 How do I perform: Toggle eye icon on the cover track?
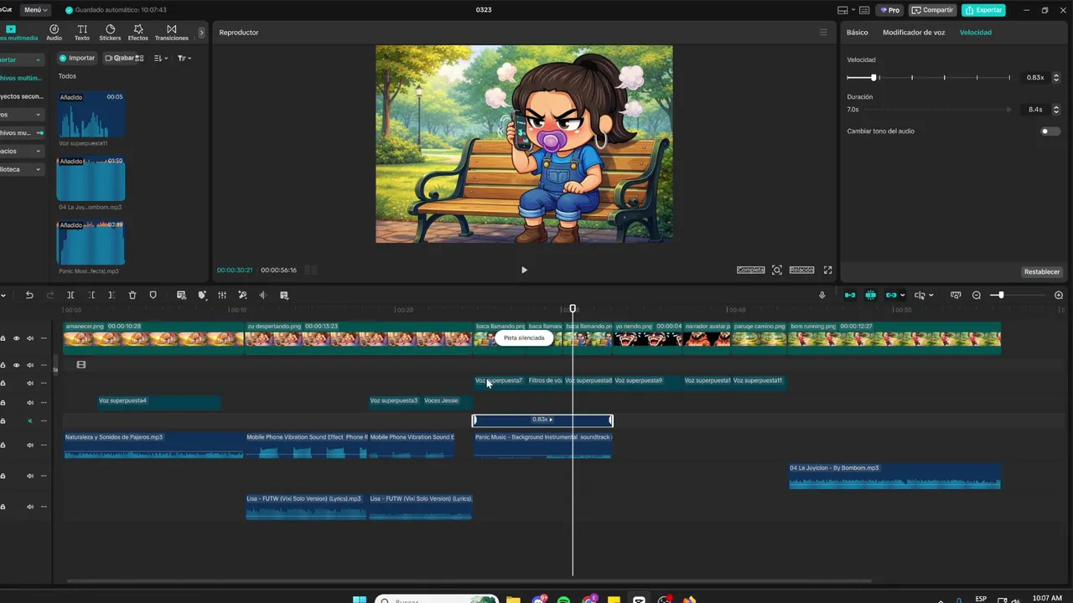(x=16, y=365)
